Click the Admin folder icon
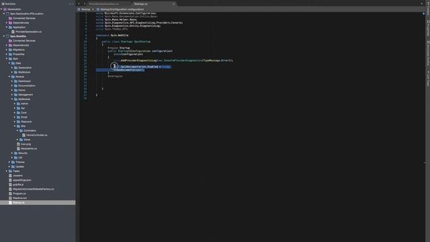430x242 pixels. tap(18, 104)
